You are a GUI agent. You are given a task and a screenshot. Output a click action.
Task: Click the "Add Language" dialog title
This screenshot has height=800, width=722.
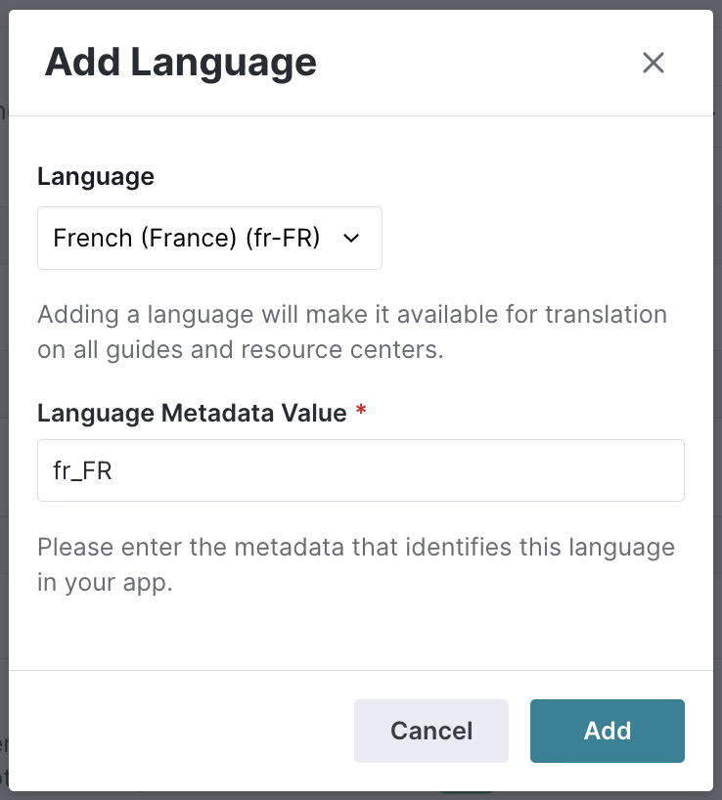pyautogui.click(x=181, y=63)
